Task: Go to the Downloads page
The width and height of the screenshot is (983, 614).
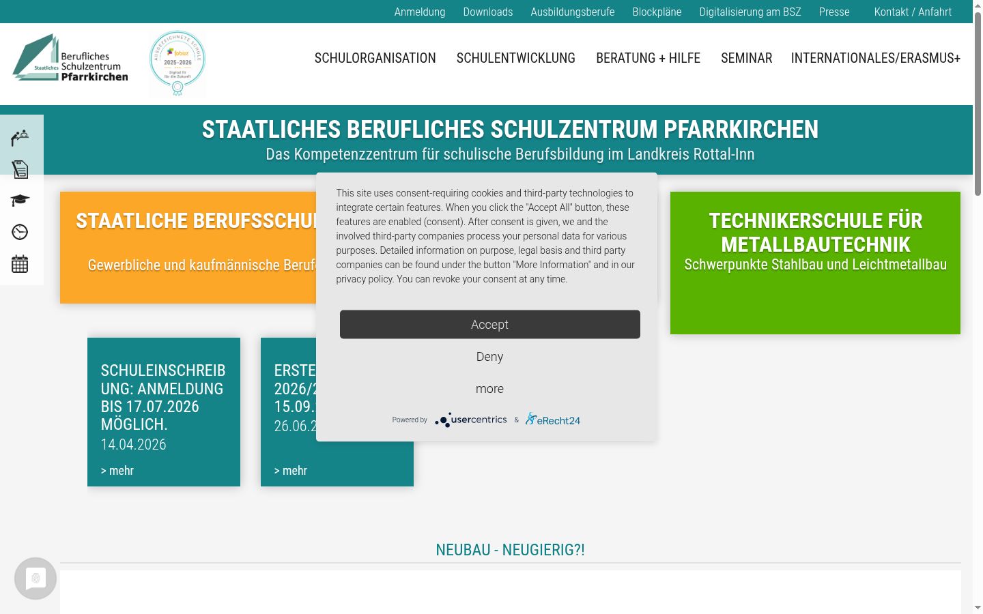Action: coord(488,12)
